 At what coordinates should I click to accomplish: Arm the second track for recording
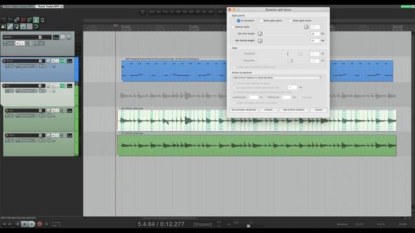pos(5,86)
